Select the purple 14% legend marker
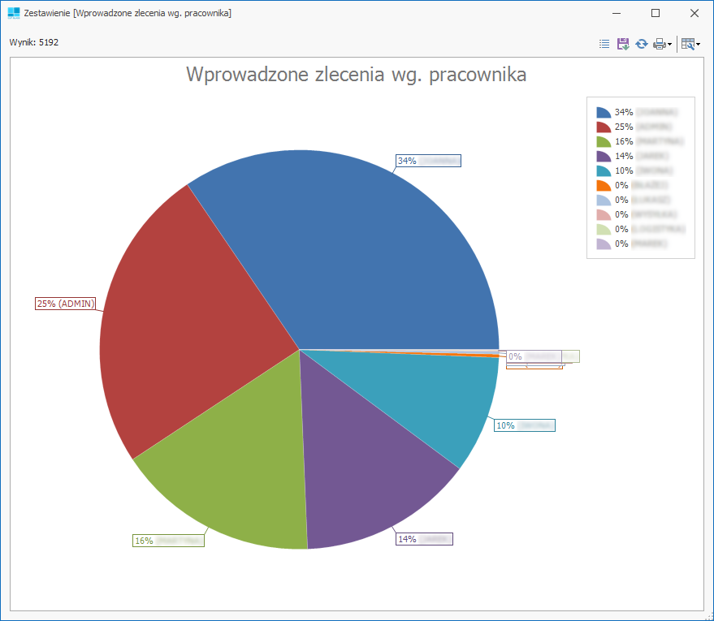 604,157
